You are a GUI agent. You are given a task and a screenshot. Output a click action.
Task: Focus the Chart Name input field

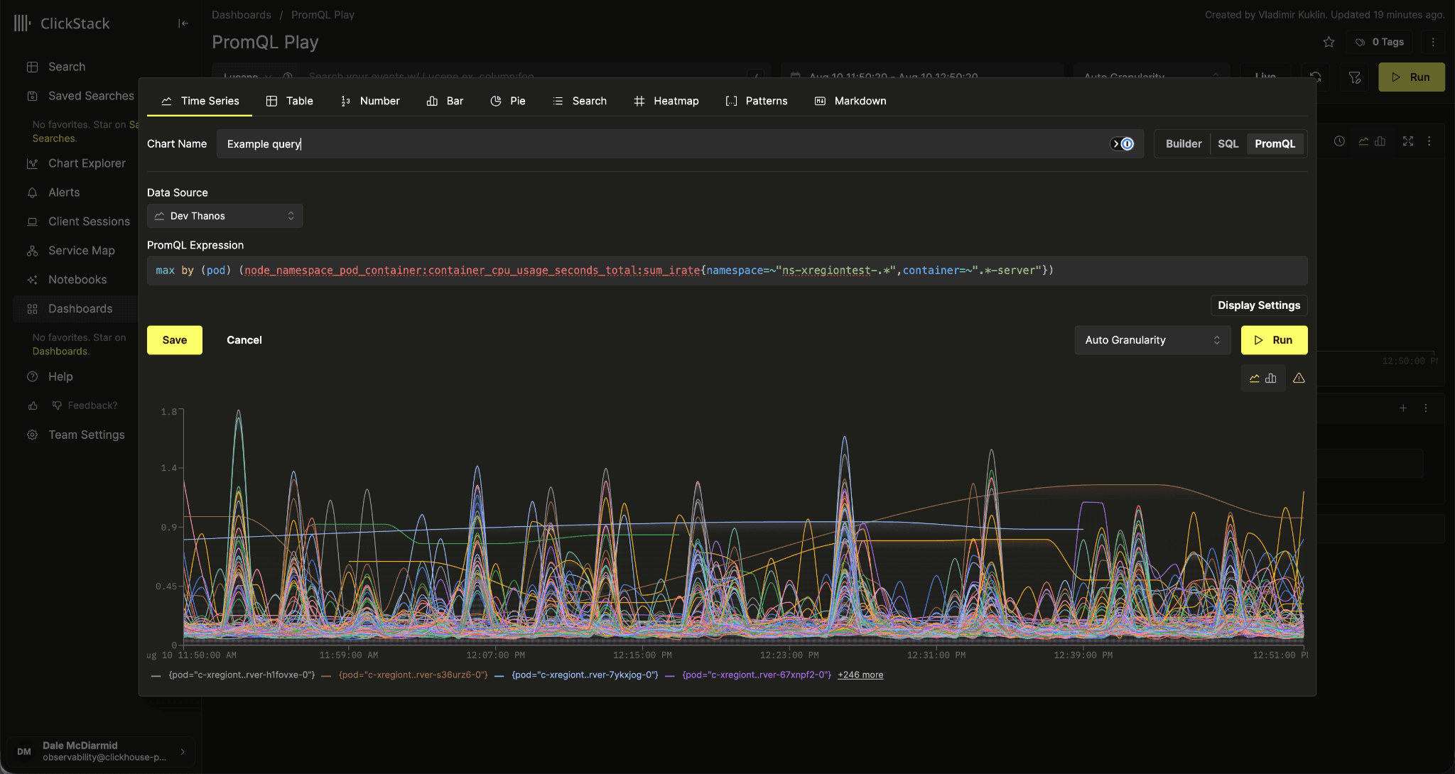679,144
